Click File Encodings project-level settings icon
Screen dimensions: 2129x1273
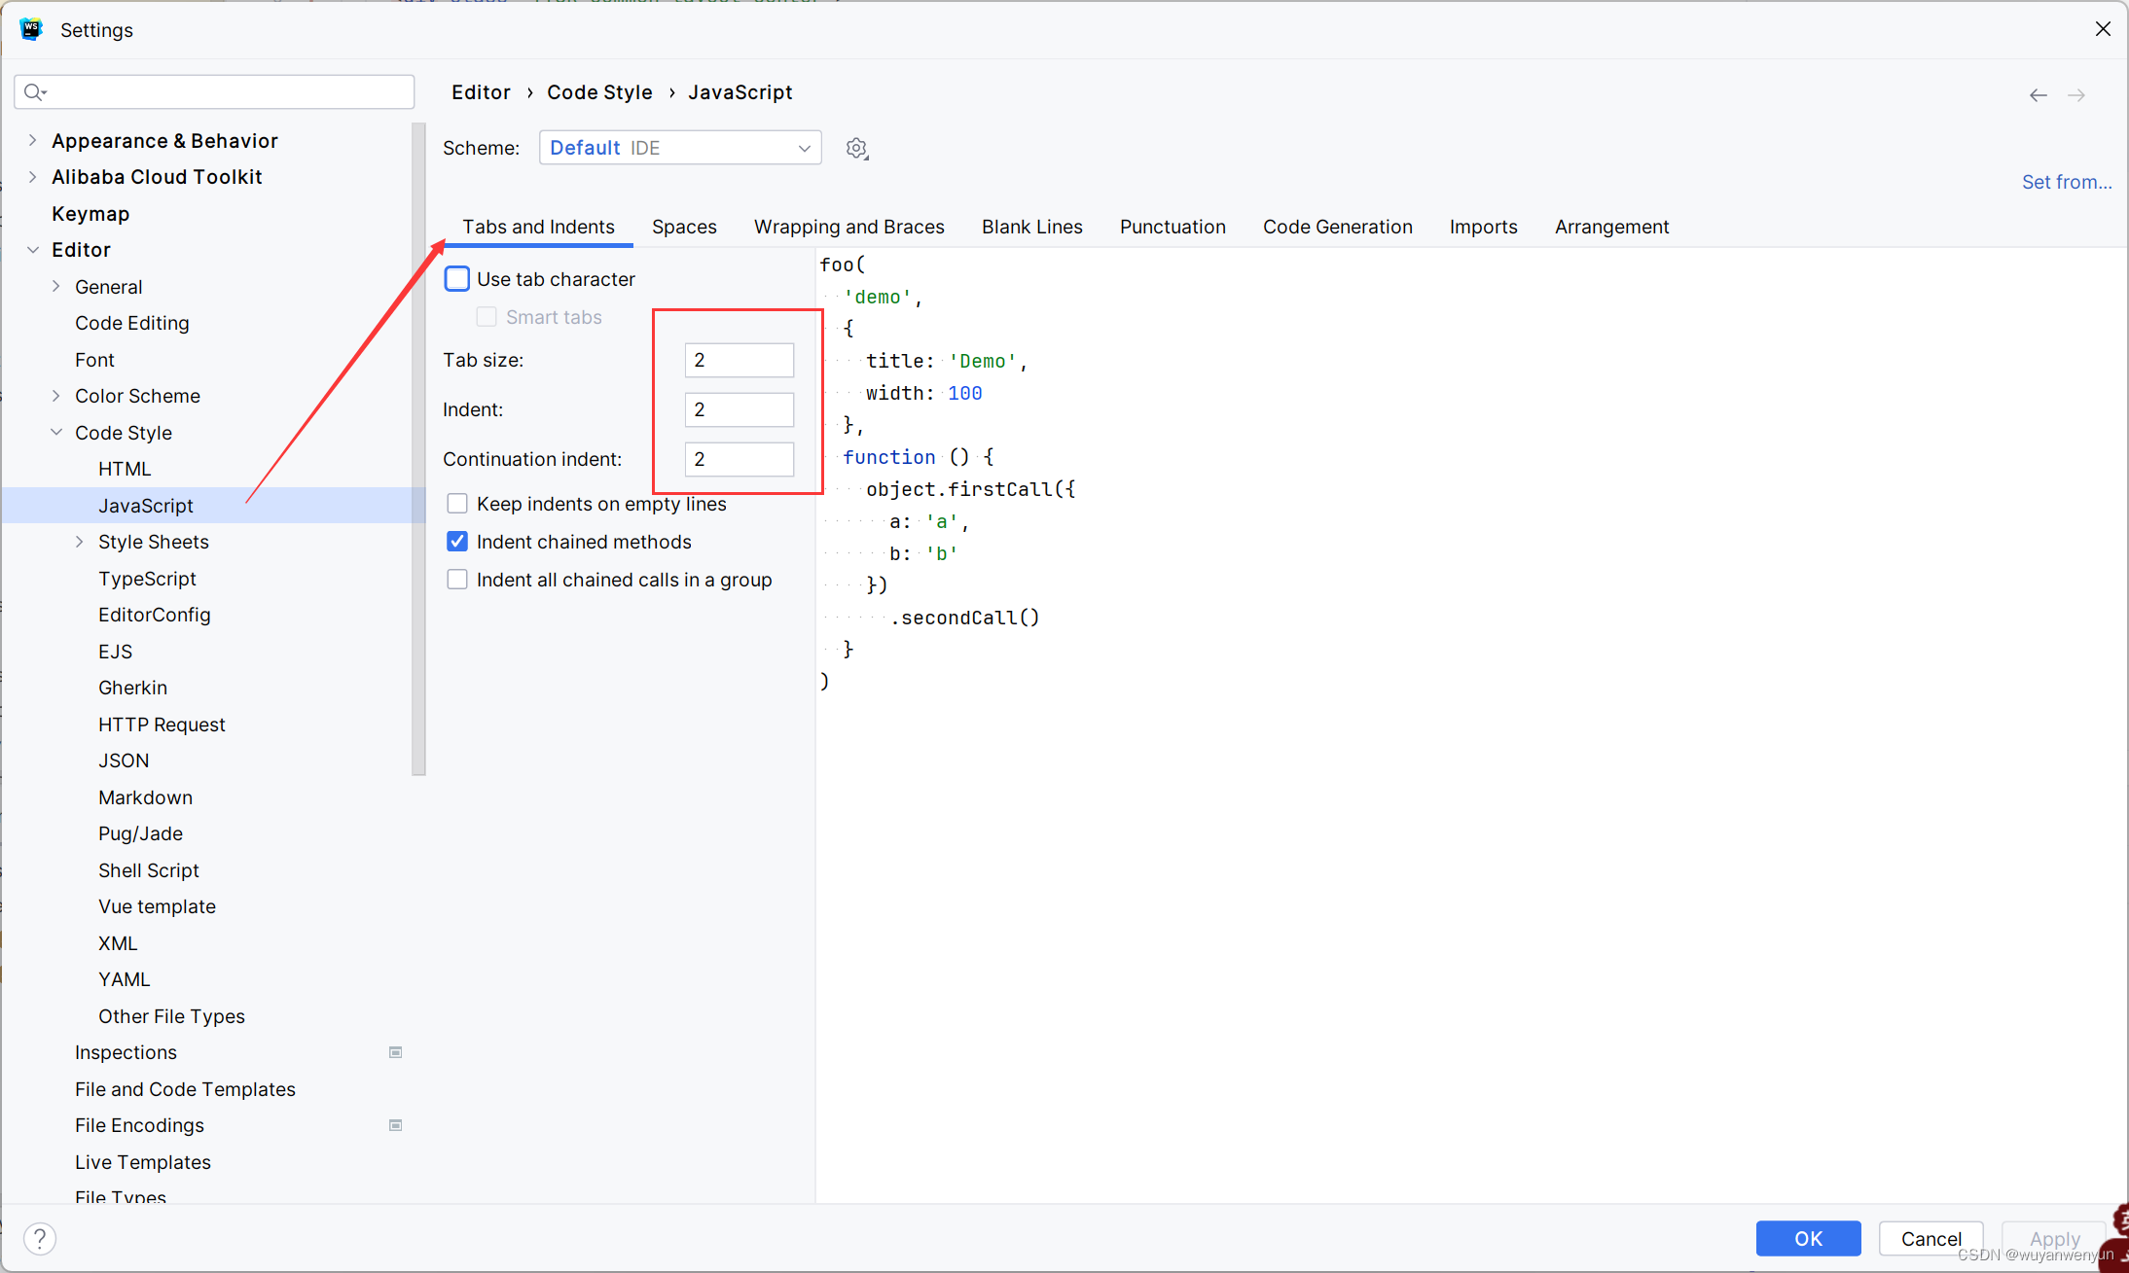pyautogui.click(x=395, y=1125)
